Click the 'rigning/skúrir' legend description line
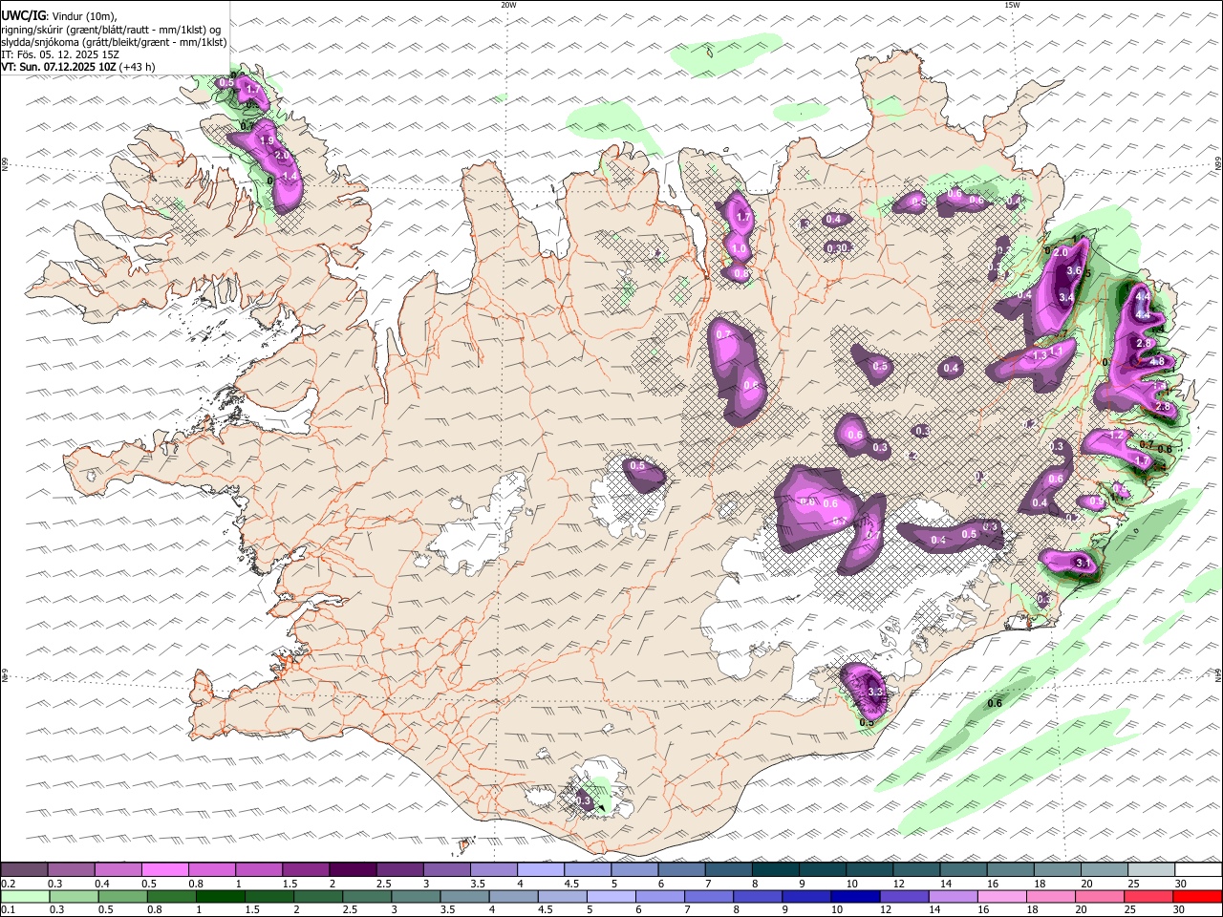This screenshot has width=1223, height=917. coord(111,30)
